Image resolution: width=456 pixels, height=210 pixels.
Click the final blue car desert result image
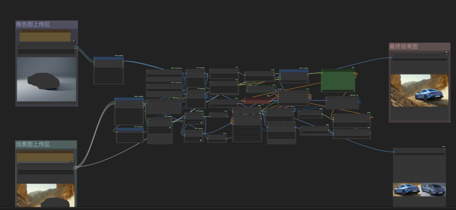tap(419, 90)
